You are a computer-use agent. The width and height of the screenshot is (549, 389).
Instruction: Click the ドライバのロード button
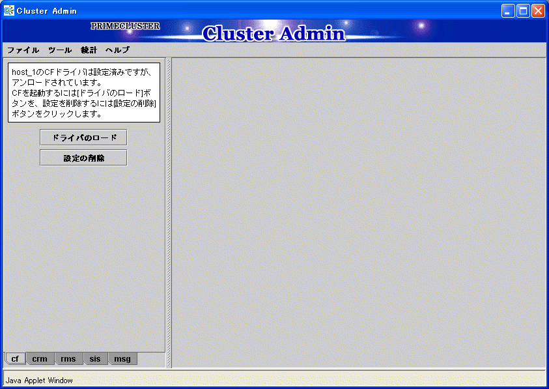pos(83,137)
